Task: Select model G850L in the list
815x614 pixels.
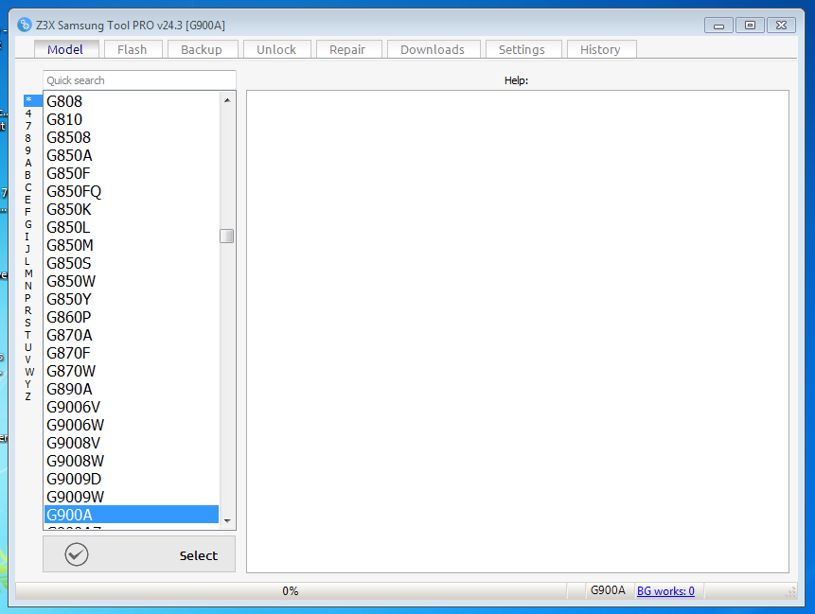Action: [131, 227]
